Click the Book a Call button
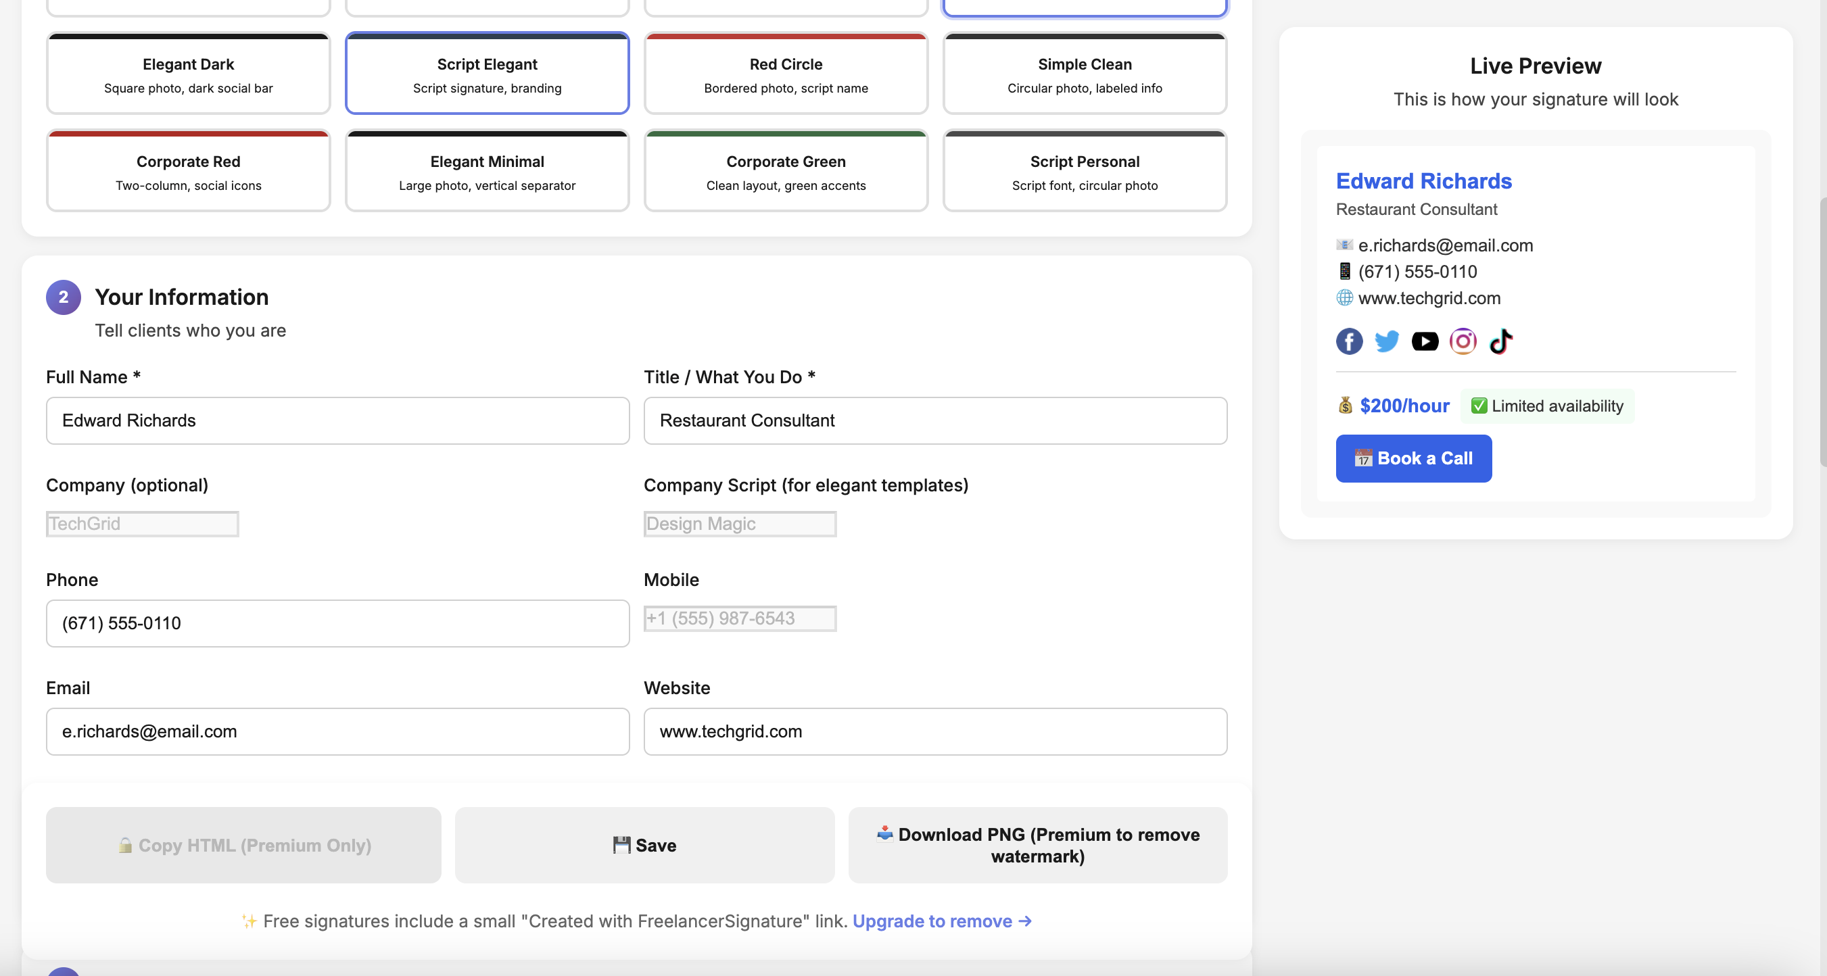The width and height of the screenshot is (1827, 976). tap(1413, 458)
